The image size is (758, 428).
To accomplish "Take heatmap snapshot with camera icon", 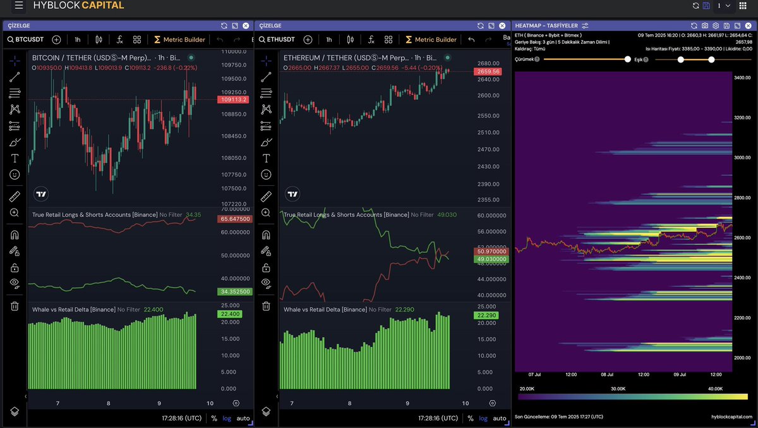I will pyautogui.click(x=704, y=25).
